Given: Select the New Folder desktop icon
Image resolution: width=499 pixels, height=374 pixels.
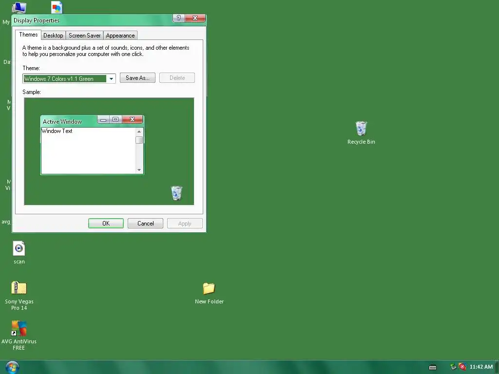Looking at the screenshot, I should [x=209, y=294].
